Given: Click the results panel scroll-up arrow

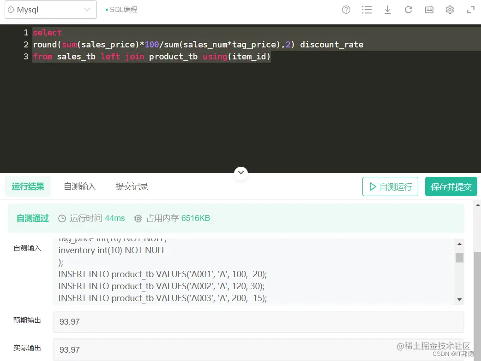Looking at the screenshot, I should [x=478, y=205].
